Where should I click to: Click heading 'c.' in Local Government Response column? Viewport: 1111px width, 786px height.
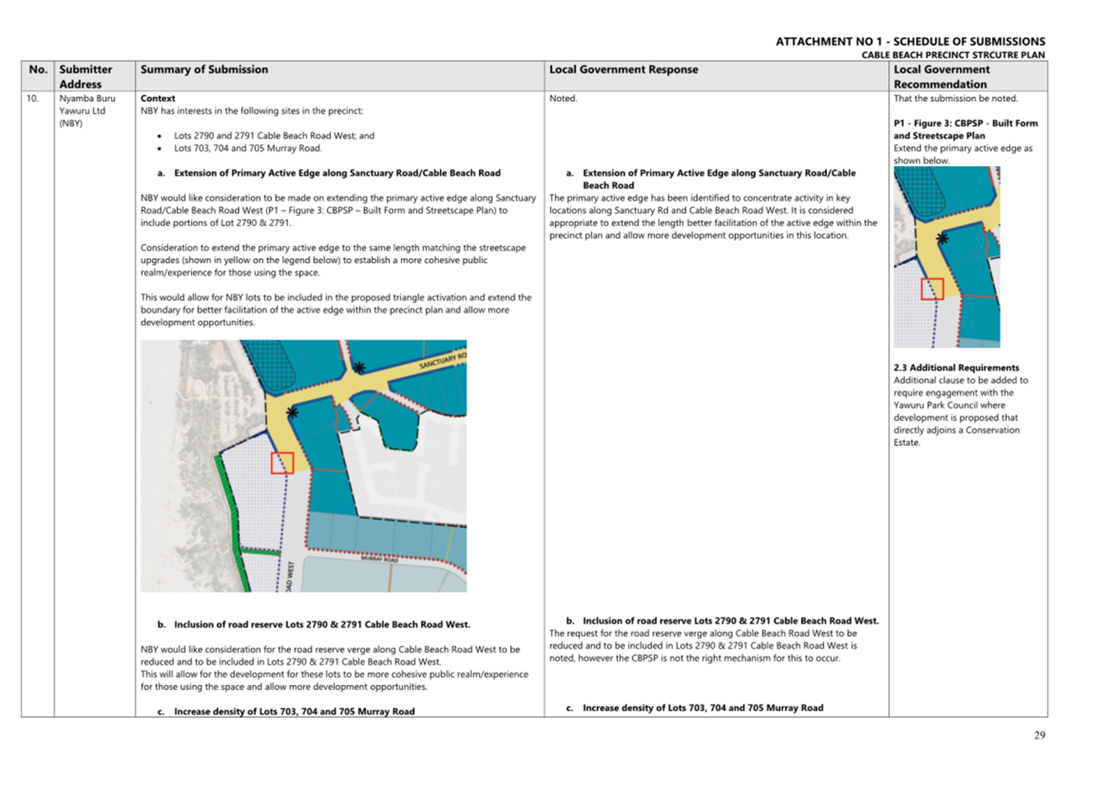695,708
